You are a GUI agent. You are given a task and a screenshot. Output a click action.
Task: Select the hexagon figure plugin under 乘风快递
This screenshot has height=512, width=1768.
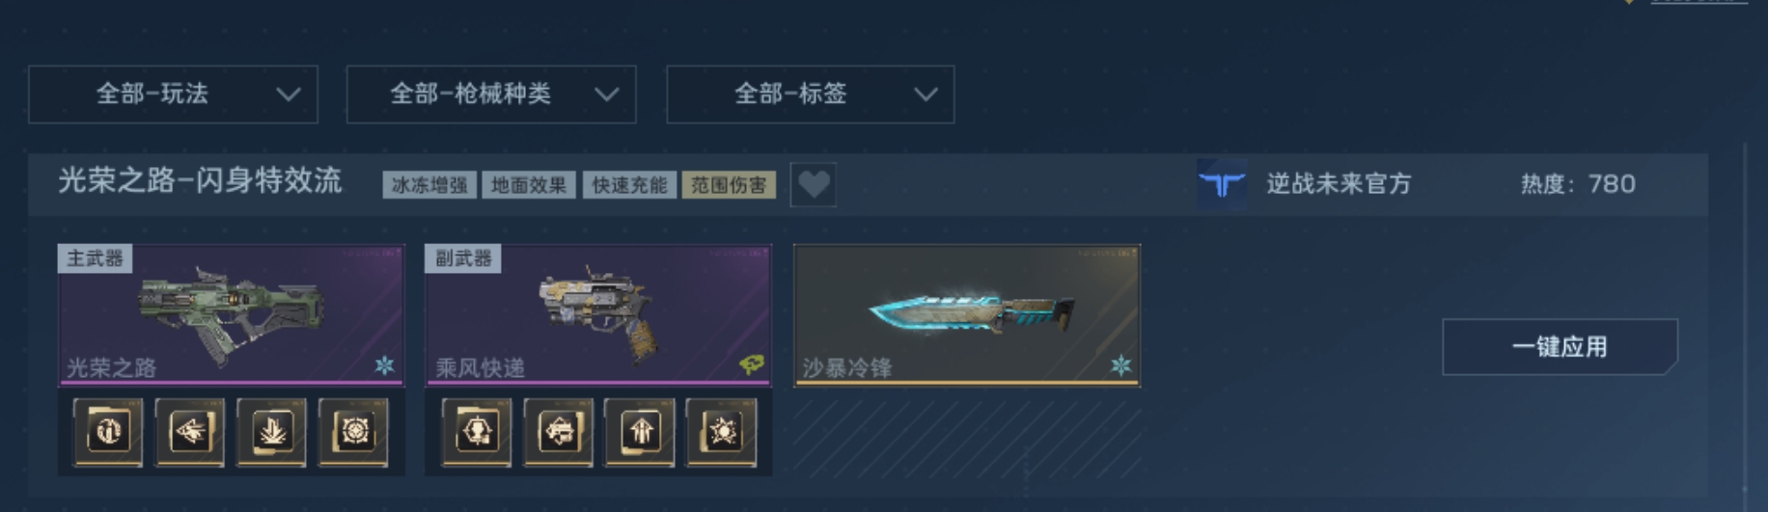477,432
